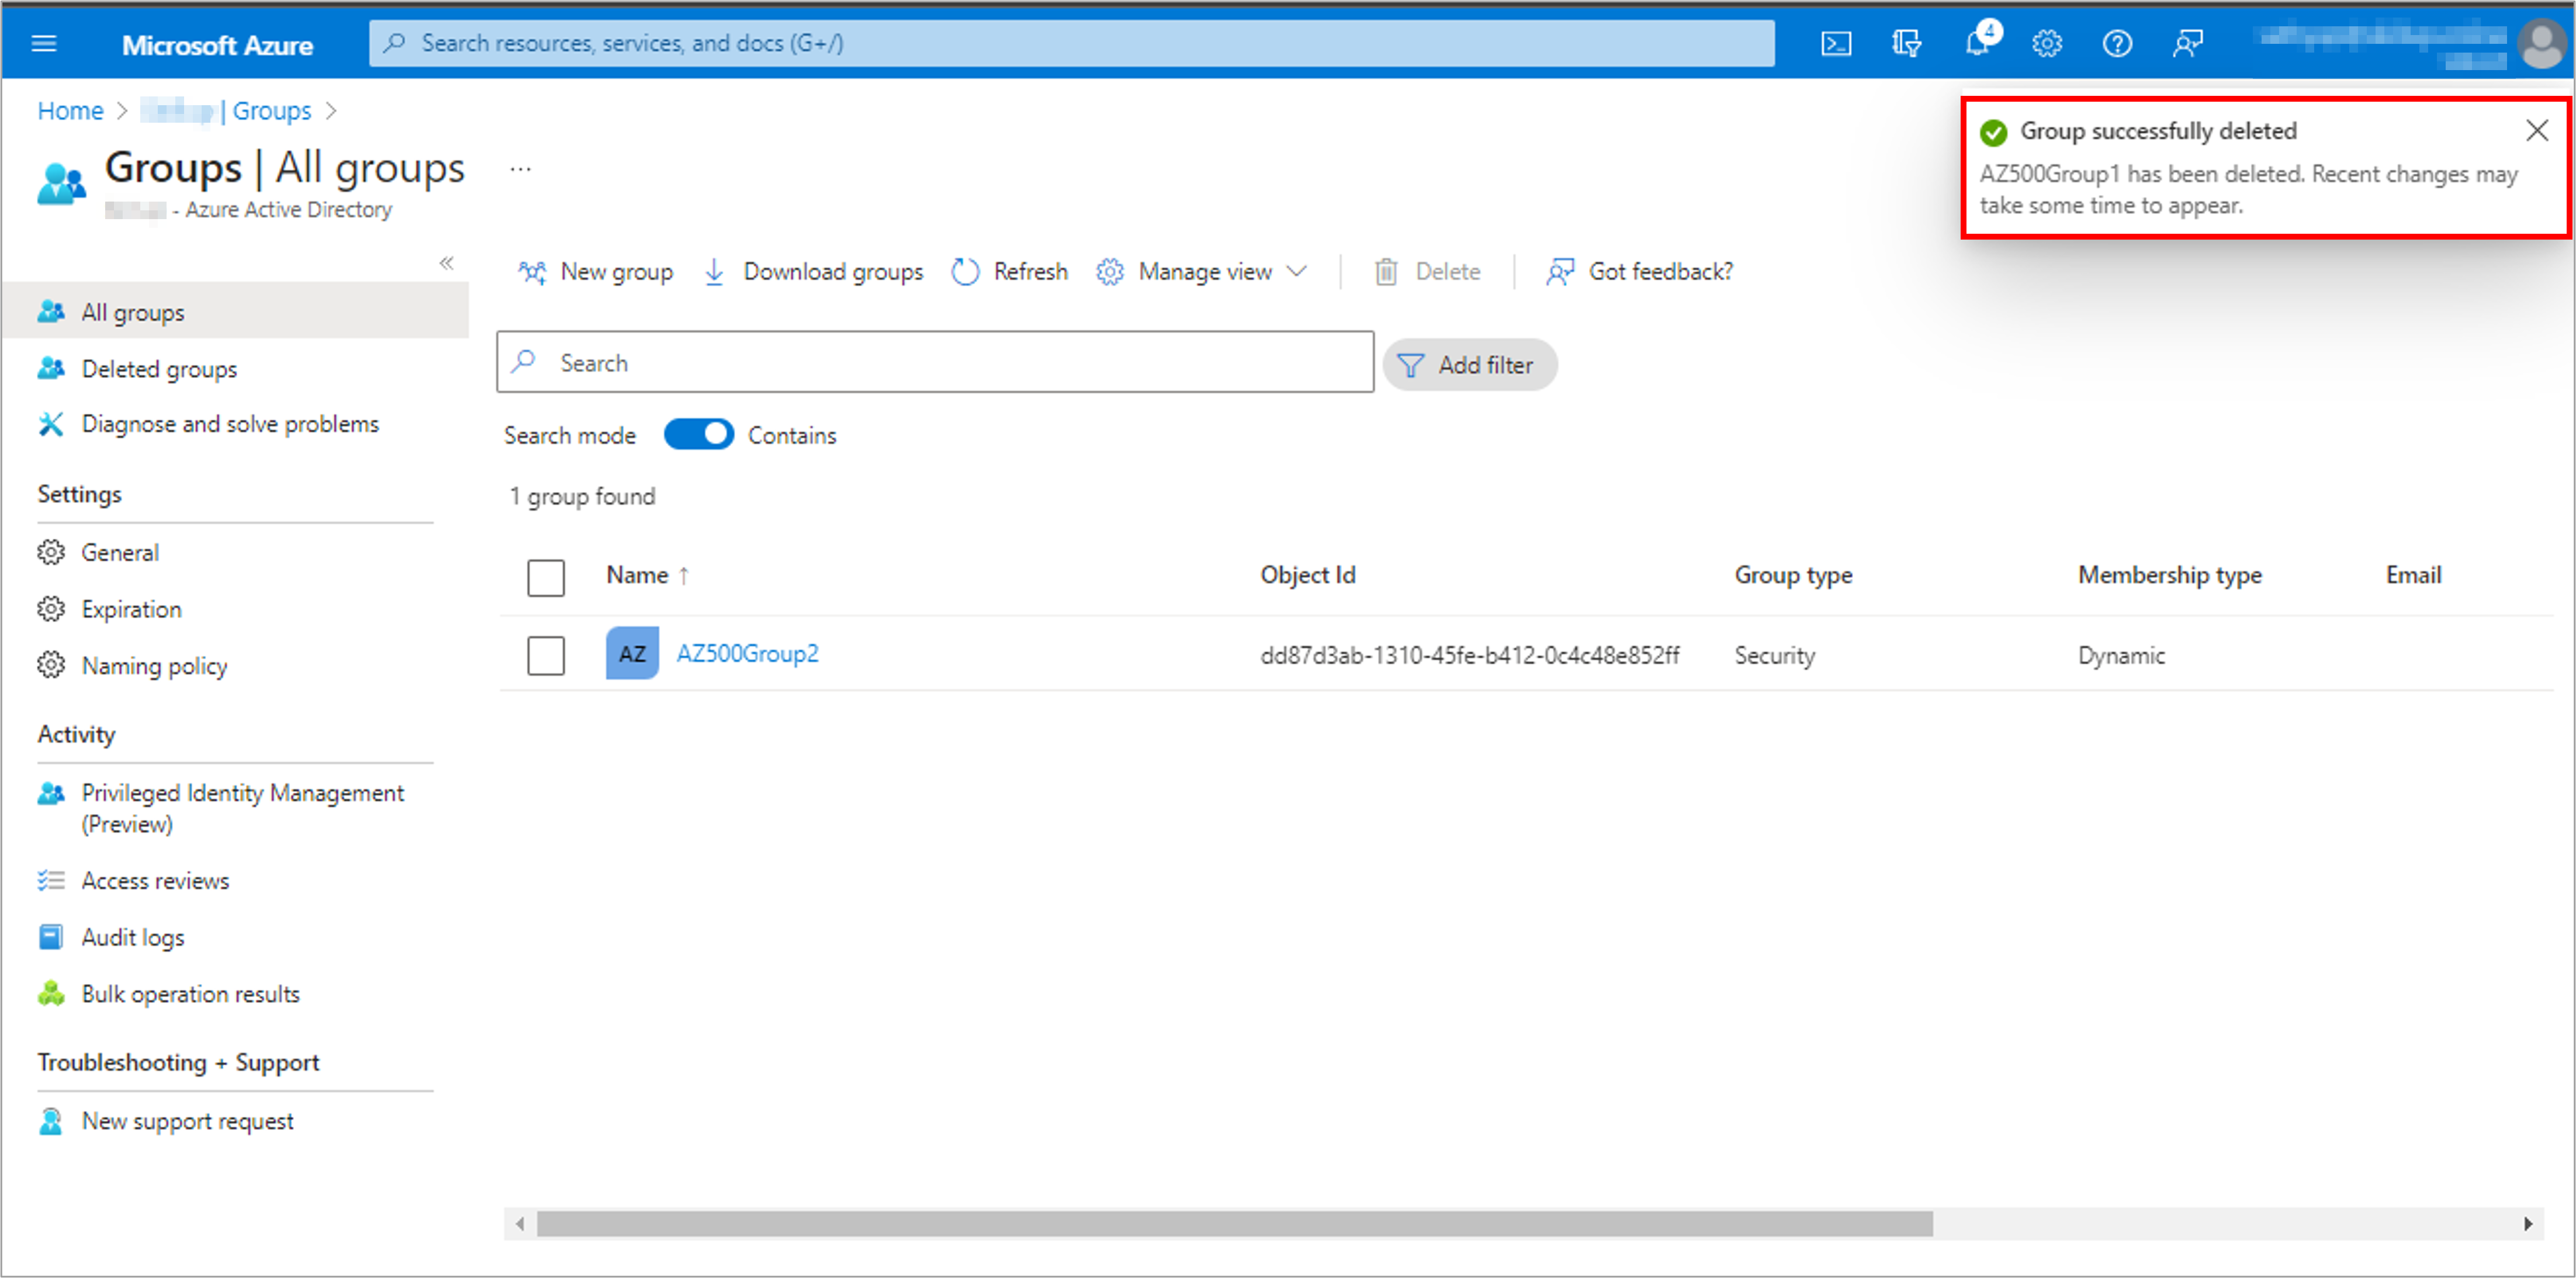Click Got feedback? in toolbar
2576x1278 pixels.
tap(1639, 271)
